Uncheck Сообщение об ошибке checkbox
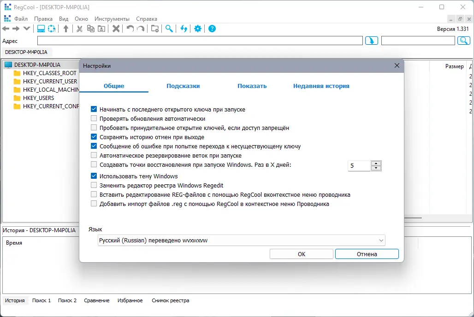The image size is (474, 317). point(94,146)
